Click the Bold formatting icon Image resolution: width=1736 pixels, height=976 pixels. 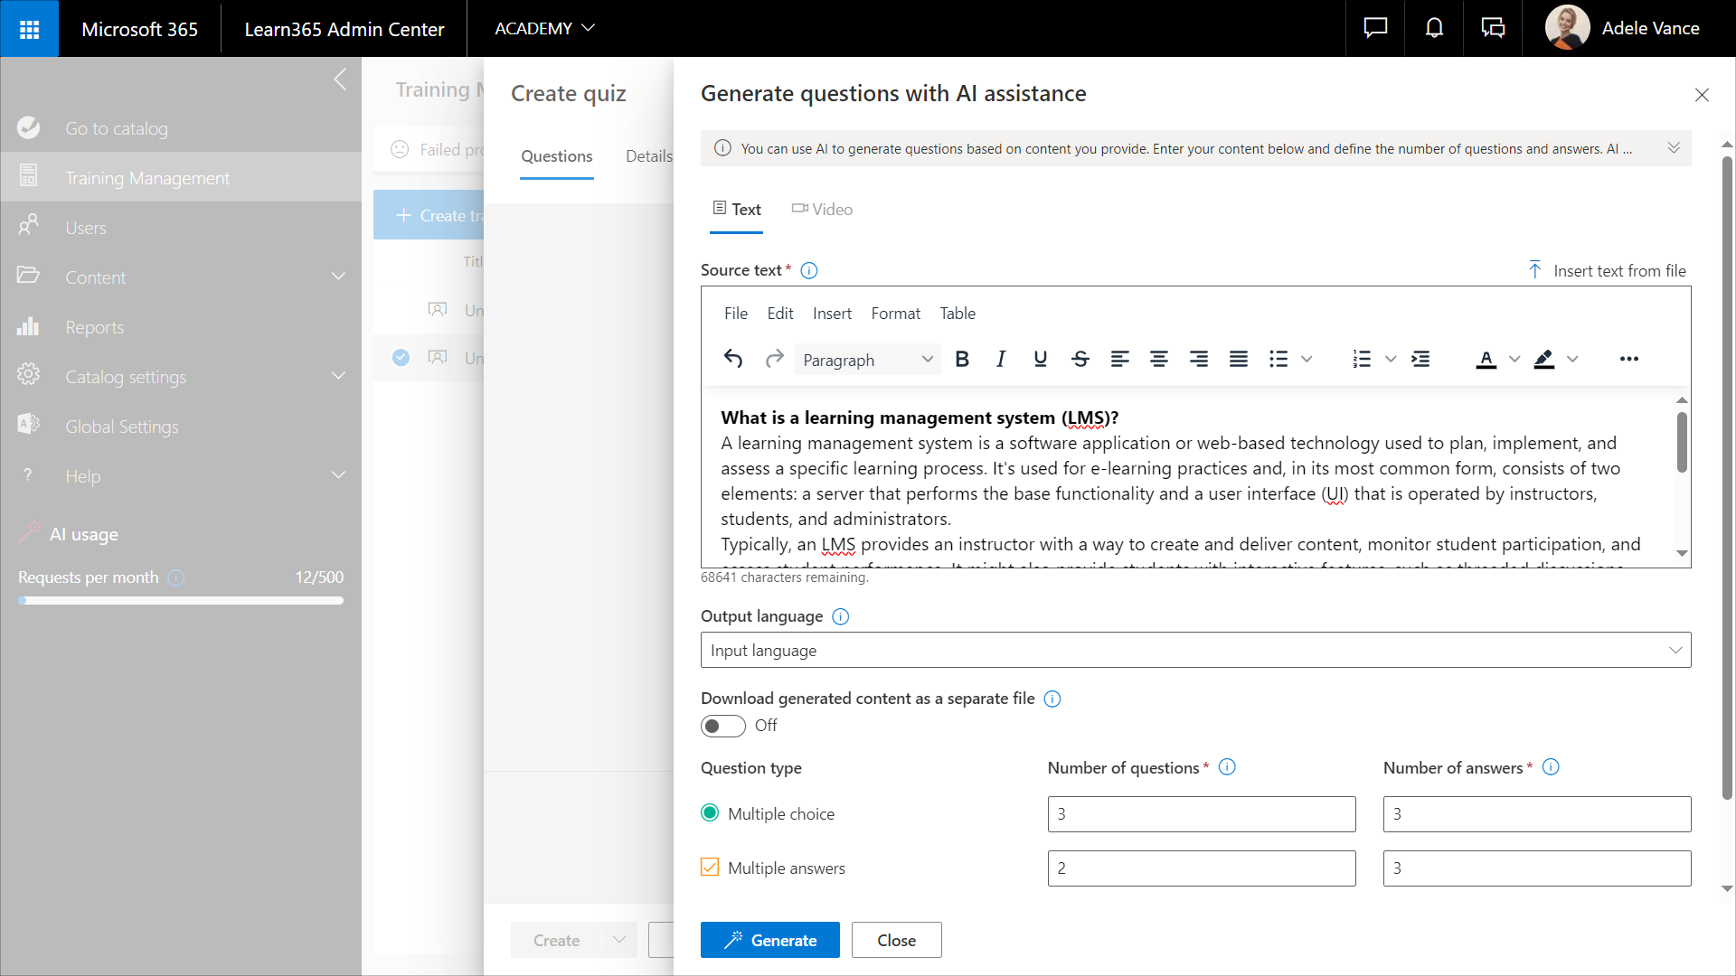tap(962, 360)
